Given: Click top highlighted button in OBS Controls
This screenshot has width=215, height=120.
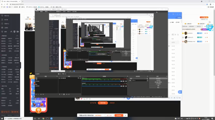Looking at the screenshot, I should pos(158,79).
